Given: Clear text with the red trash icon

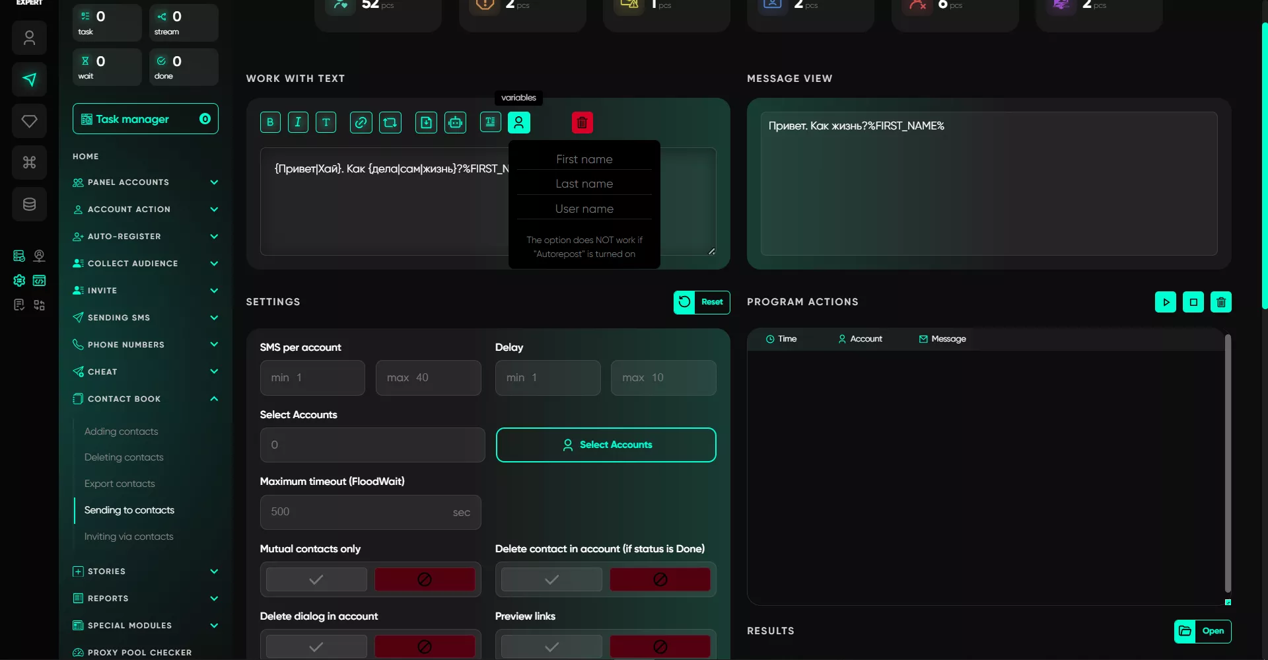Looking at the screenshot, I should pyautogui.click(x=582, y=122).
